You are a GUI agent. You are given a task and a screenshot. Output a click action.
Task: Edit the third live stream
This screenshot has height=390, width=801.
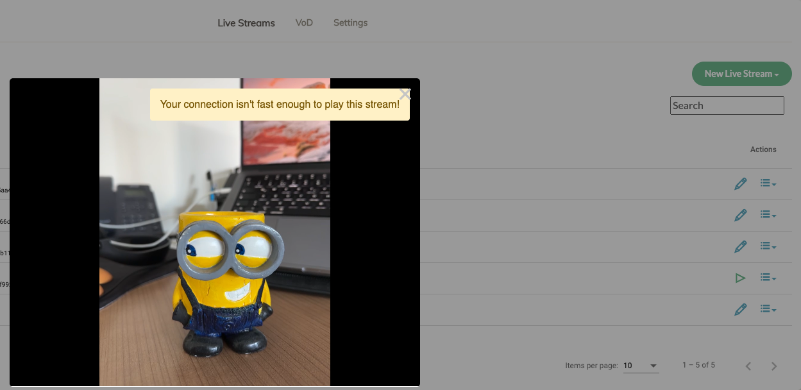pyautogui.click(x=741, y=246)
